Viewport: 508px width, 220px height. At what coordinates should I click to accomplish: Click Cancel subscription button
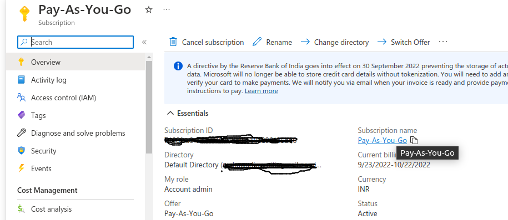207,42
